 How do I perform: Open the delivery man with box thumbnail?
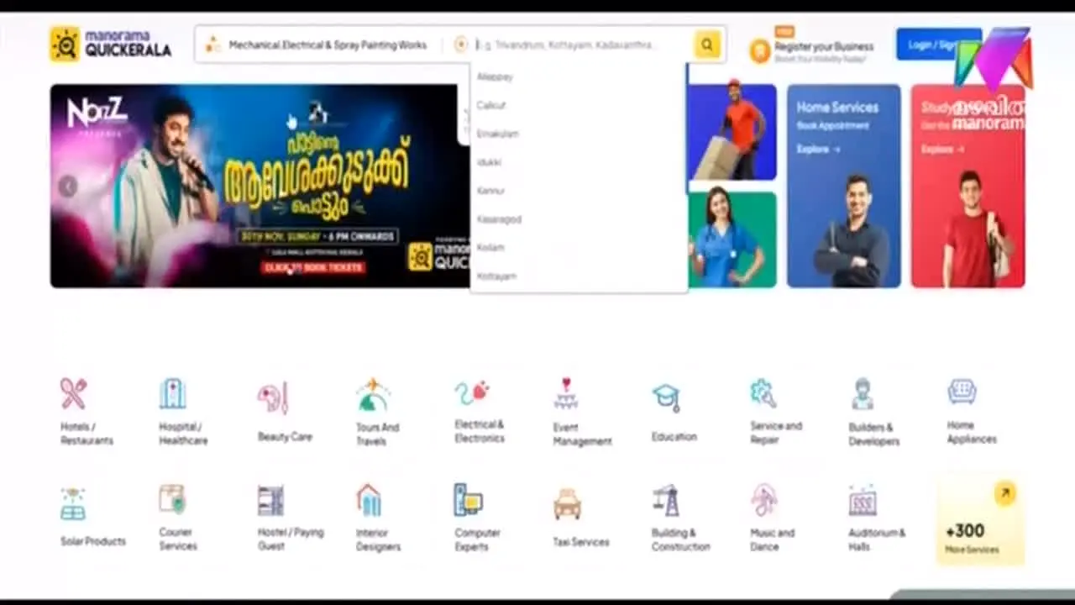[732, 132]
